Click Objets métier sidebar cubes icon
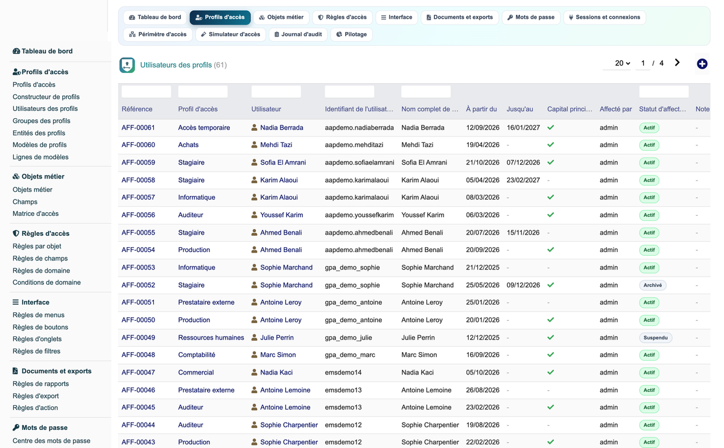 coord(16,177)
